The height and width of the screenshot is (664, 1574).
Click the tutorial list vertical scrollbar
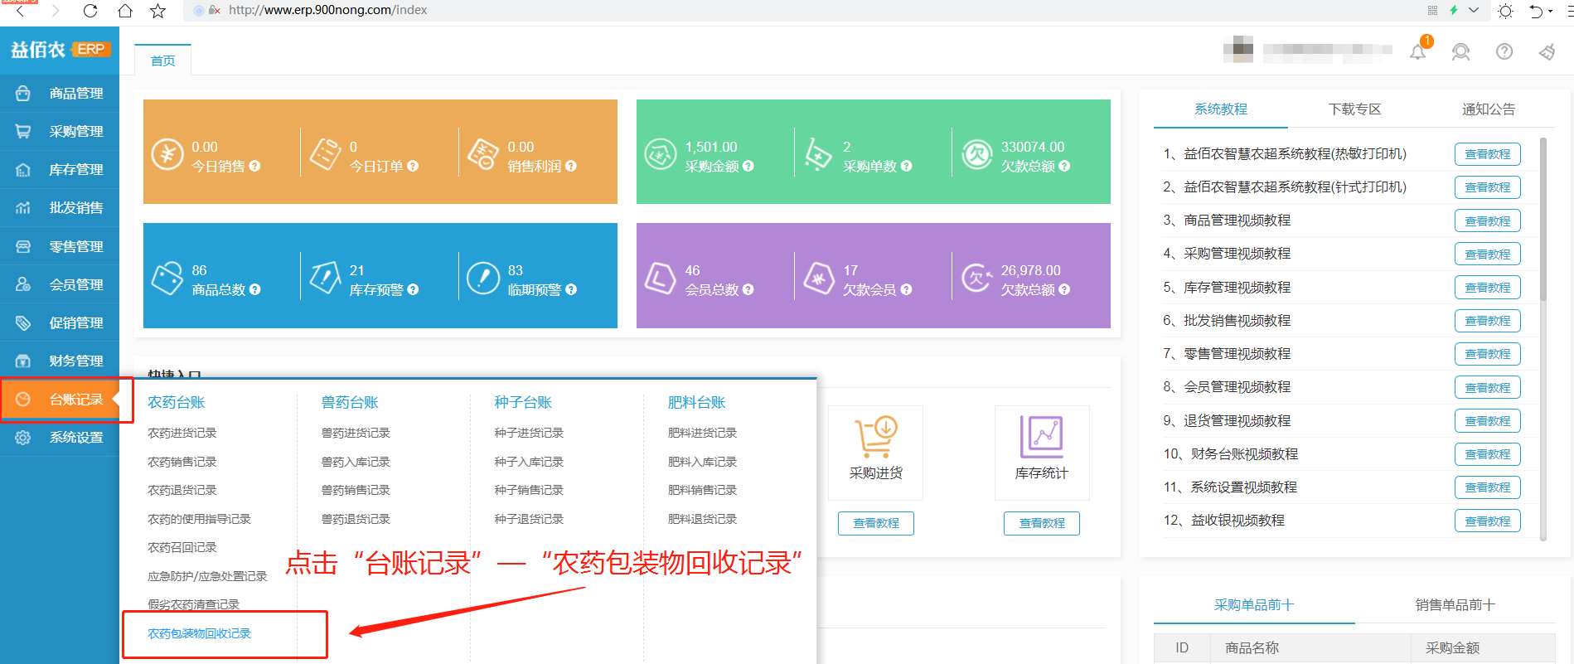pos(1543,220)
